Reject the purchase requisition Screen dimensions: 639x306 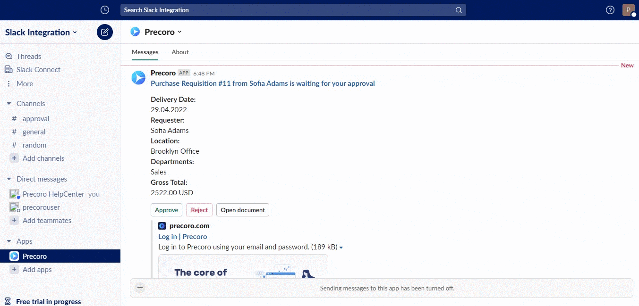click(199, 210)
